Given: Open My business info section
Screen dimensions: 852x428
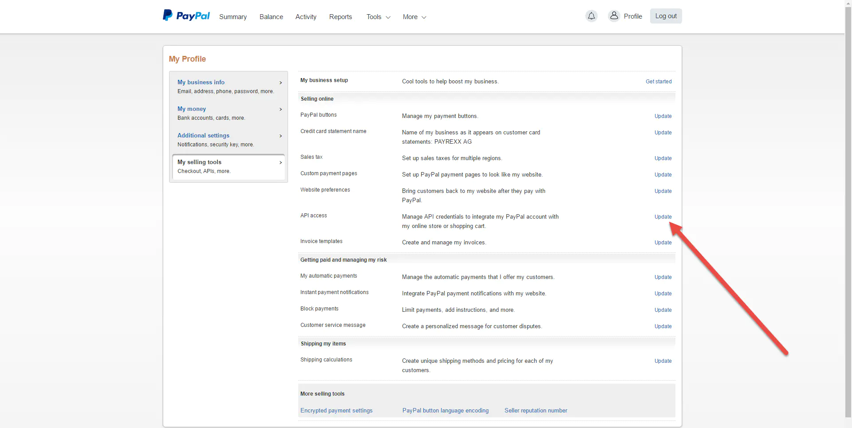Looking at the screenshot, I should [x=201, y=82].
